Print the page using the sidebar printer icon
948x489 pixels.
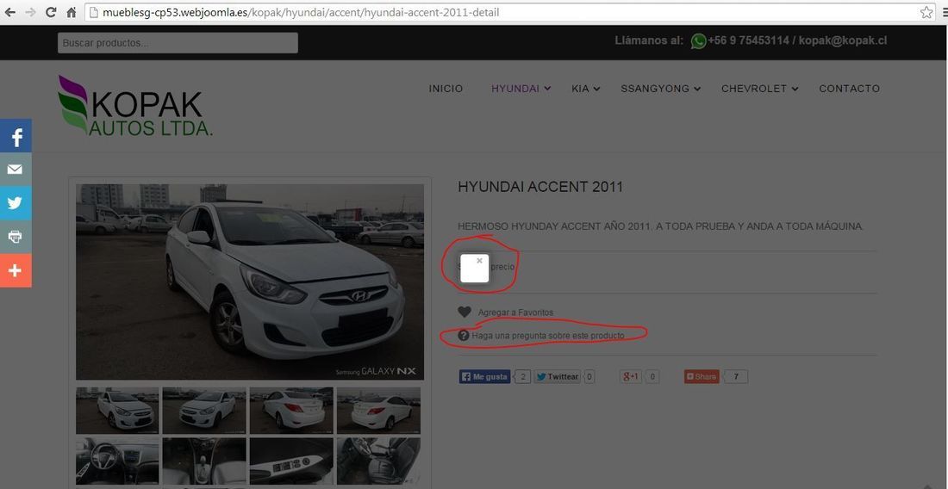pos(16,238)
